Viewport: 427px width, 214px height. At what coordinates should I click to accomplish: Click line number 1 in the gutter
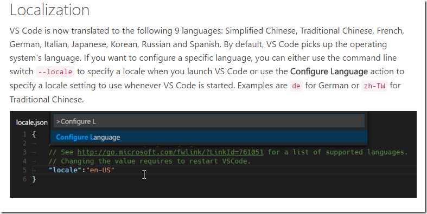click(x=24, y=134)
